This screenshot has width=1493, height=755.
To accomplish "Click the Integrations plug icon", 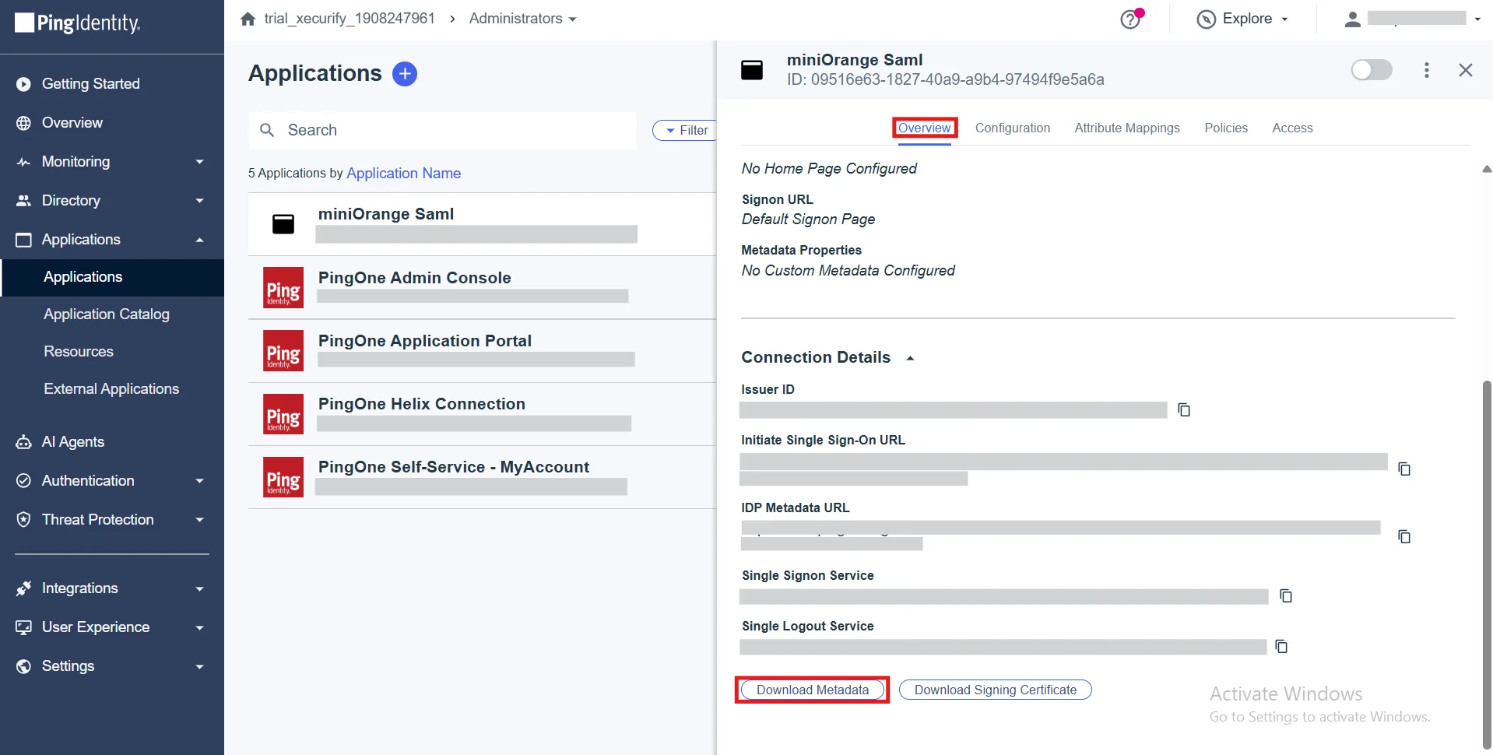I will [x=24, y=588].
